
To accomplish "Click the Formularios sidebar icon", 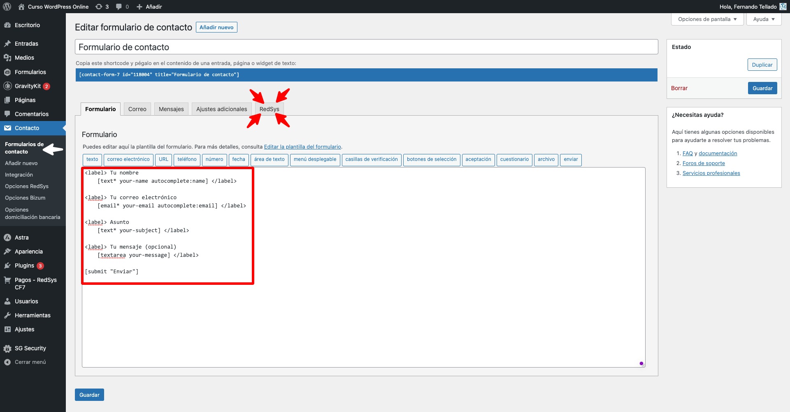I will pos(7,72).
